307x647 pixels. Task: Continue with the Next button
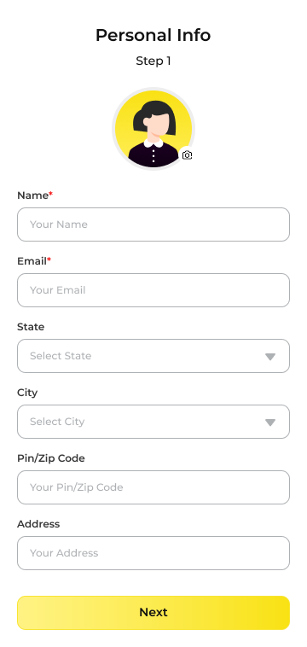[x=153, y=613]
